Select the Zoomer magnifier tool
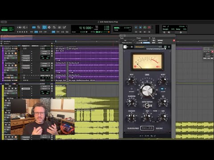This screenshot has width=214, height=160. (x=38, y=27)
